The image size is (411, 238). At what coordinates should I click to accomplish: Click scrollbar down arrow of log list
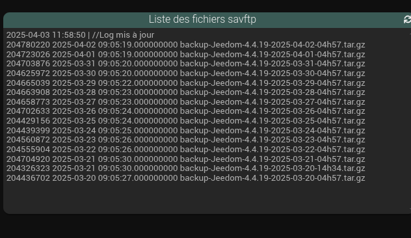pos(410,209)
